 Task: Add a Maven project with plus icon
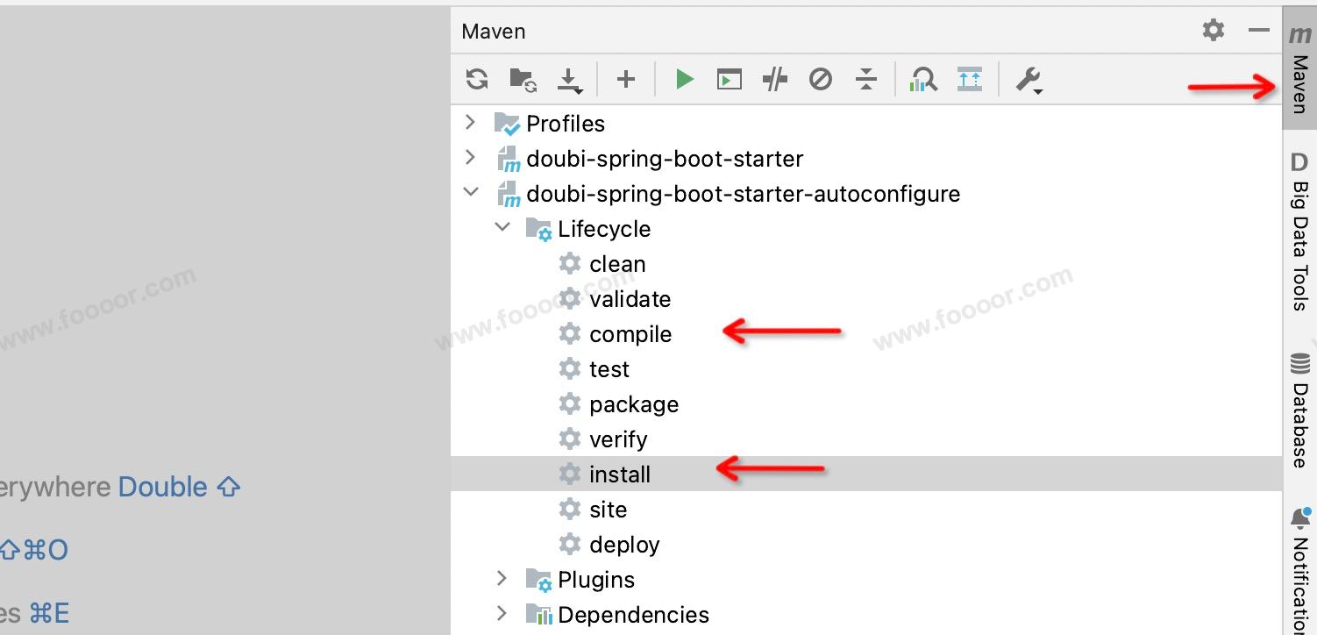626,80
